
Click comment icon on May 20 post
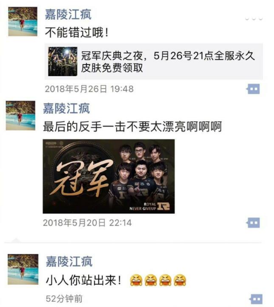click(x=253, y=223)
